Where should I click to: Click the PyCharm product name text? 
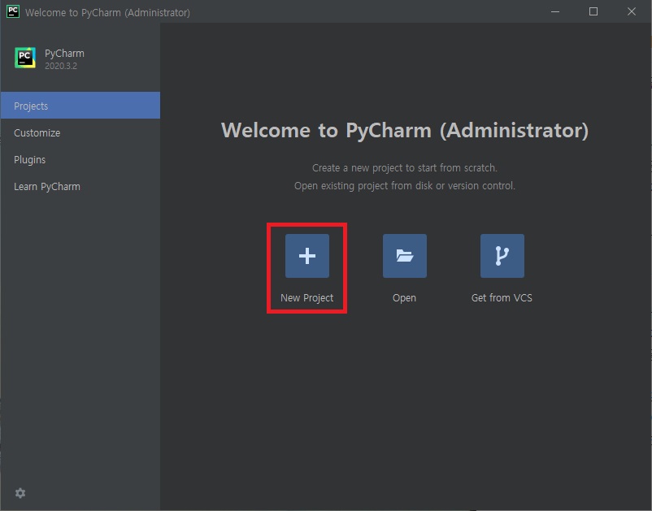[64, 54]
